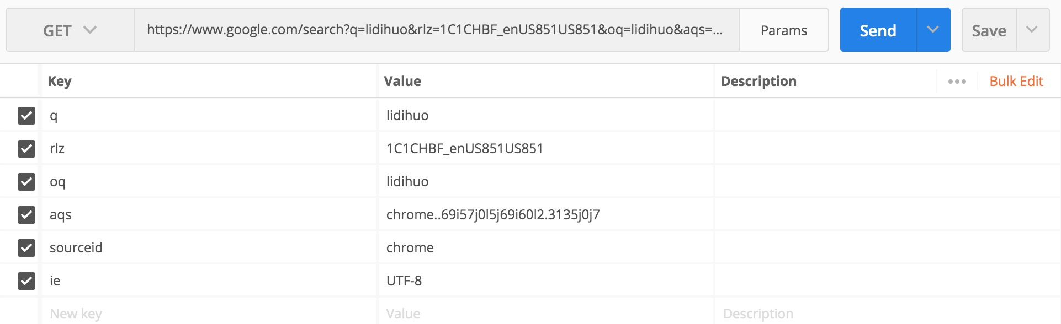The width and height of the screenshot is (1061, 324).
Task: Click the New key placeholder field
Action: point(209,314)
